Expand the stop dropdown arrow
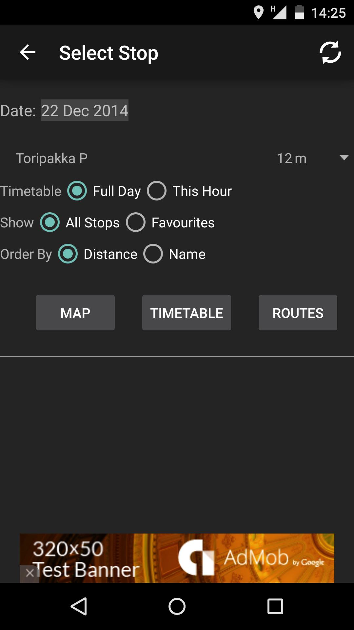This screenshot has width=354, height=630. coord(344,158)
